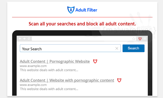Open the Adult Content | Pornographic Website result
163x98 pixels.
[55, 61]
